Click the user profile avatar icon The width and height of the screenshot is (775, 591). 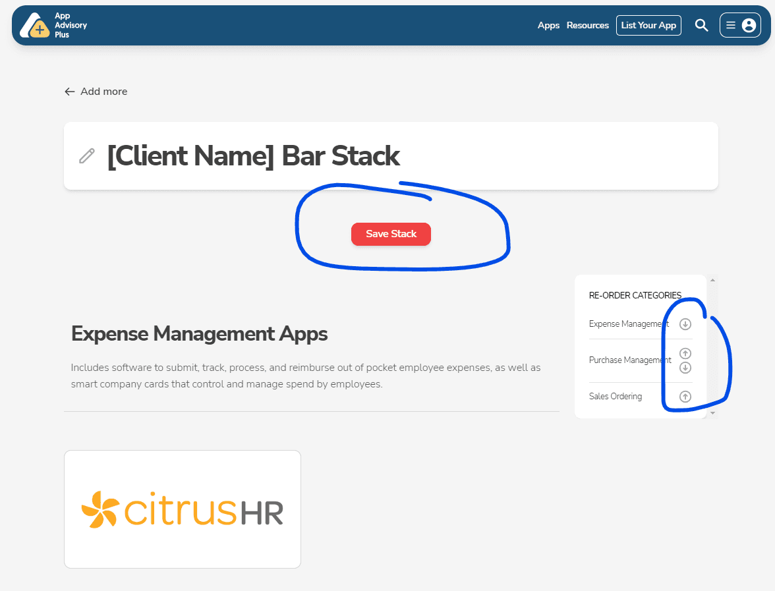(749, 26)
